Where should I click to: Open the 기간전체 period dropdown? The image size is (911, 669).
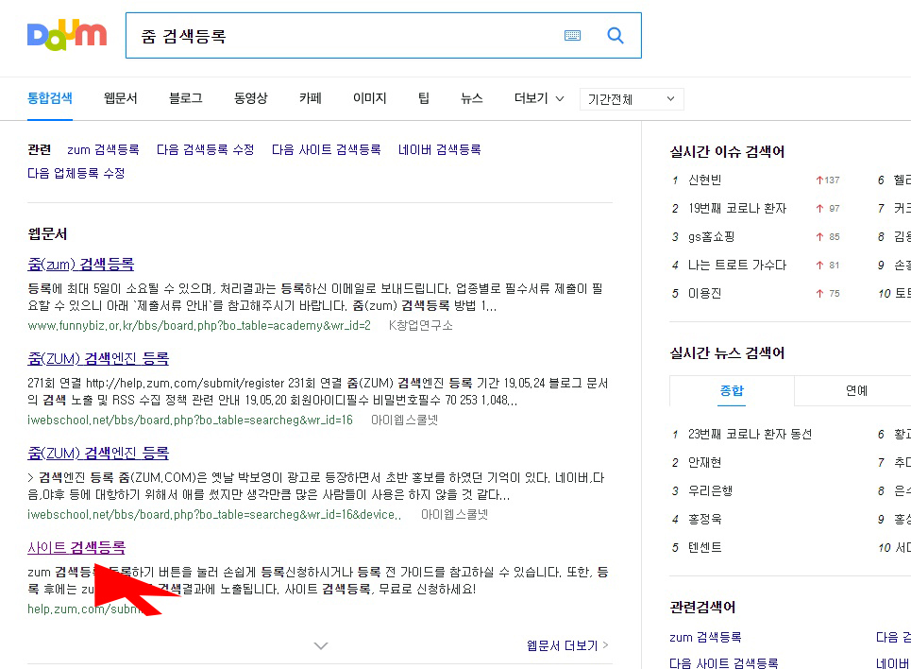632,99
